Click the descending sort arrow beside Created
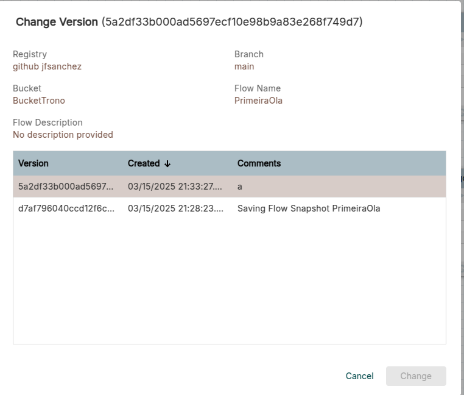Viewport: 464px width, 395px height. tap(167, 164)
